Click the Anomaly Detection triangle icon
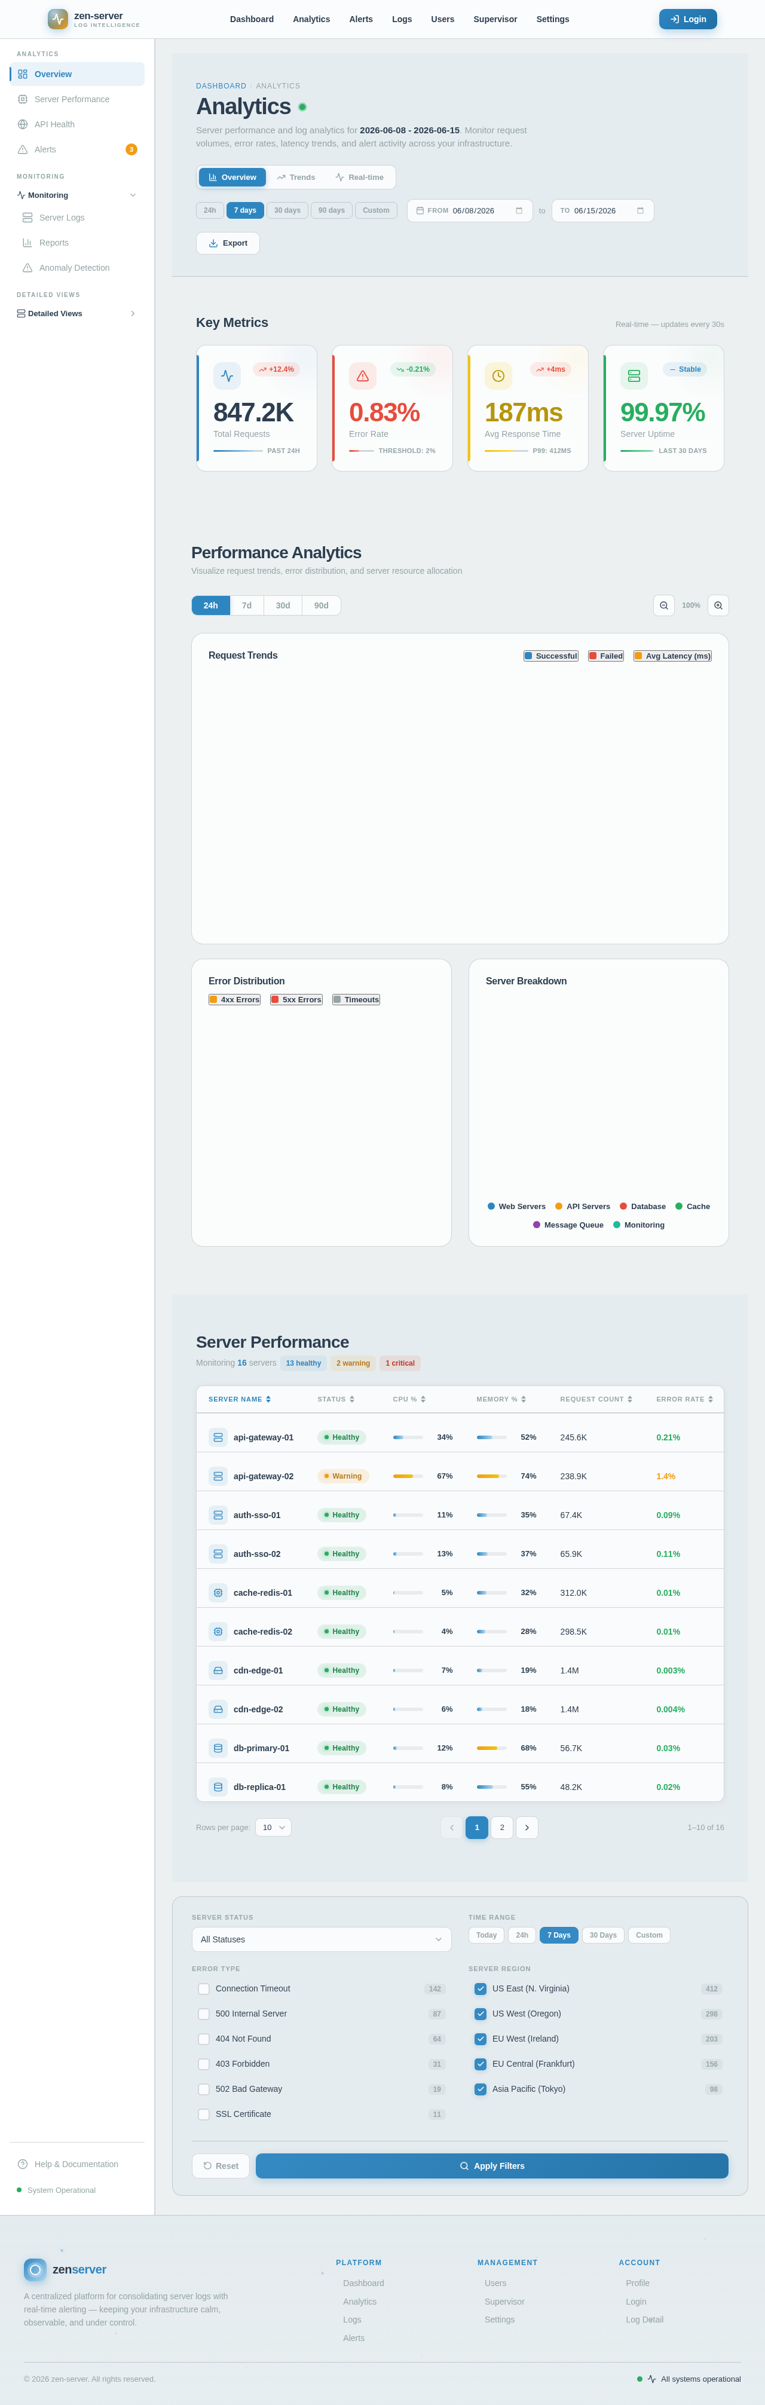Image resolution: width=765 pixels, height=2405 pixels. (x=27, y=268)
